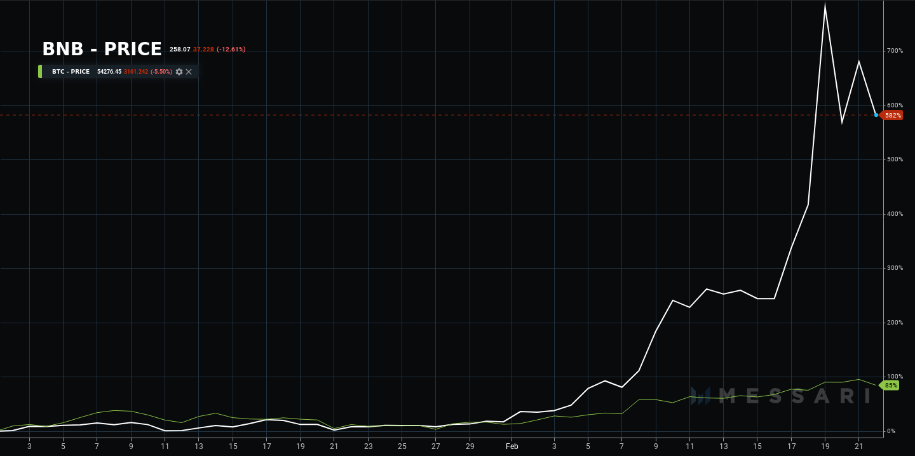Screen dimensions: 915x456
Task: Click the blue last-price dot on BNB line
Action: [876, 115]
